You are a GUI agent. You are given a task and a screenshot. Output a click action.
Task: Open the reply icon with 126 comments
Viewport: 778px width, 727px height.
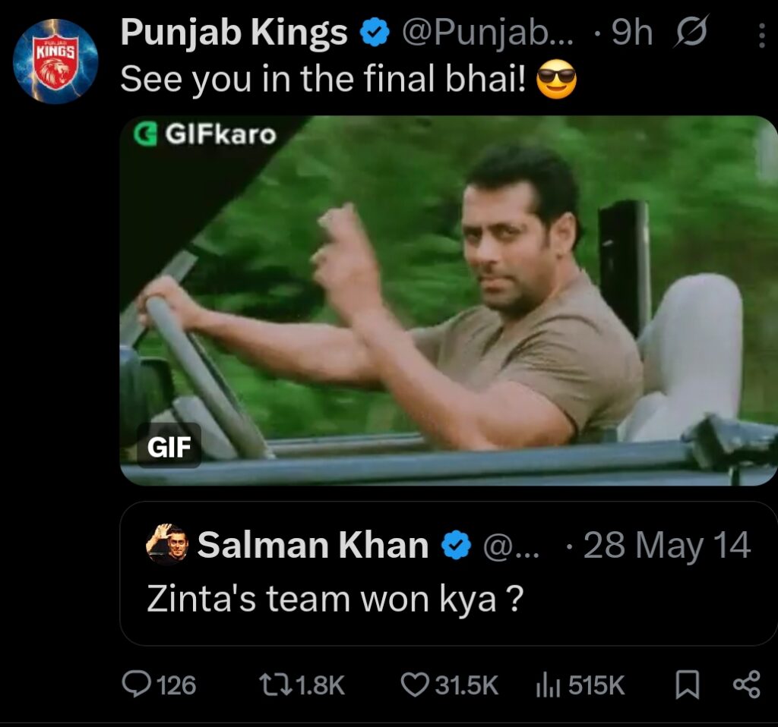(138, 685)
